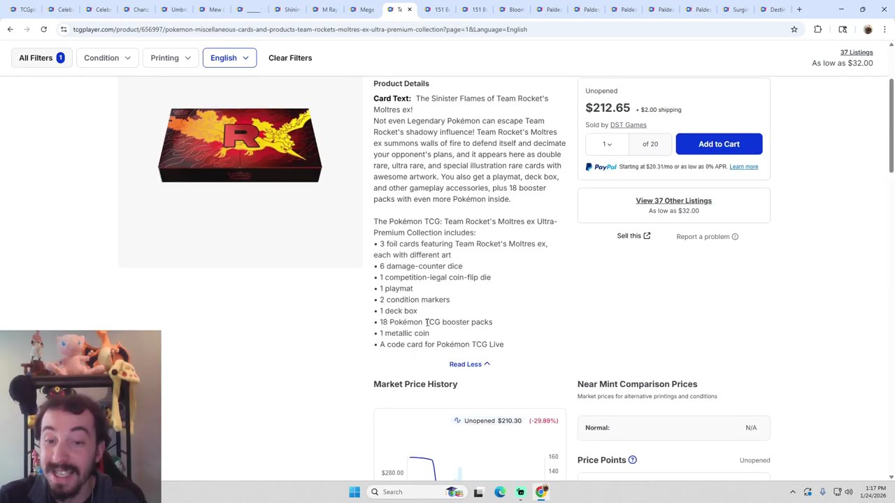Collapse product details with Read Less
895x503 pixels.
point(470,364)
